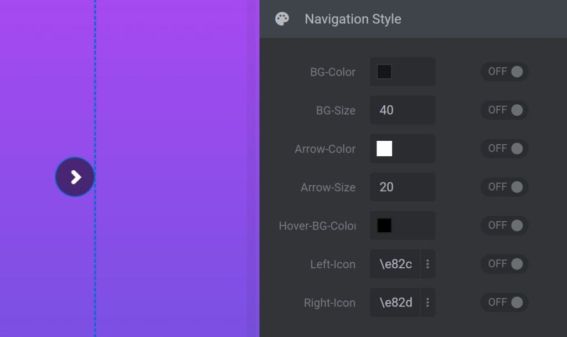Switch on the Arrow-Size option
This screenshot has width=567, height=337.
[504, 187]
